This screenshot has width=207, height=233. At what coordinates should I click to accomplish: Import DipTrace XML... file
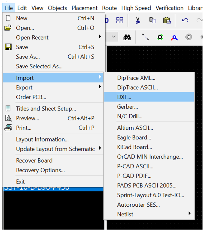(149, 78)
